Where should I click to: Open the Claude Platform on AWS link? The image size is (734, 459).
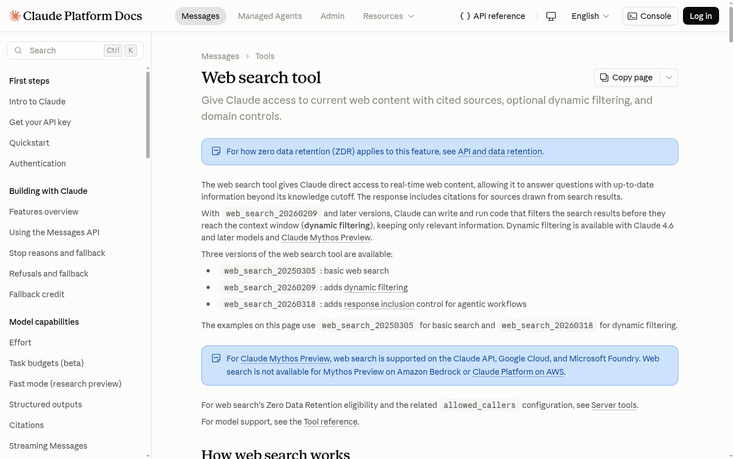518,372
